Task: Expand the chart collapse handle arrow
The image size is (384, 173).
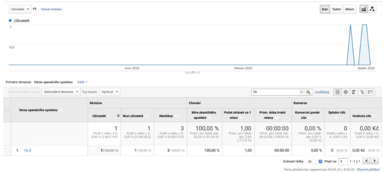Action: [x=193, y=72]
